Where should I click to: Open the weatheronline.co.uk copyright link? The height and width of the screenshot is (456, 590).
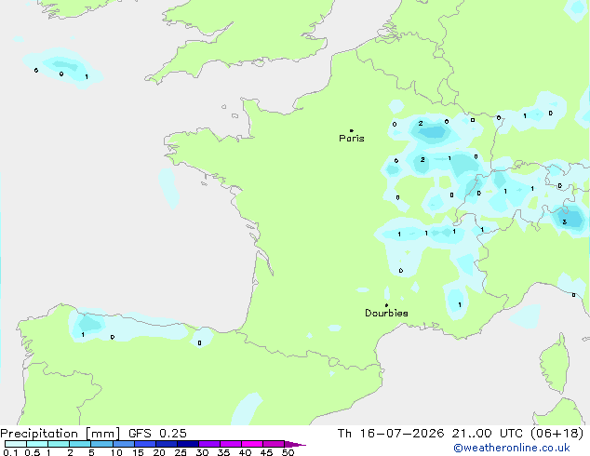tap(512, 448)
